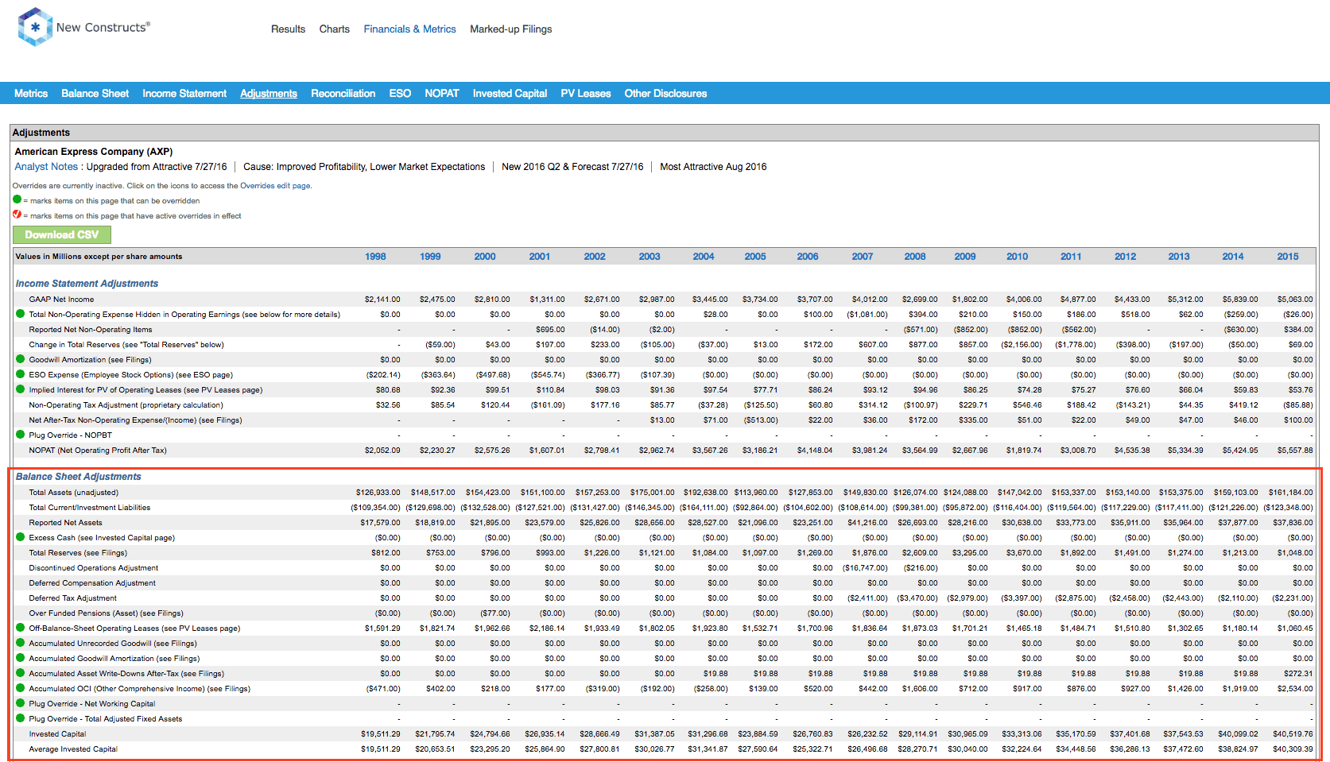This screenshot has height=762, width=1330.
Task: Click the 2013 year column header
Action: (1179, 257)
